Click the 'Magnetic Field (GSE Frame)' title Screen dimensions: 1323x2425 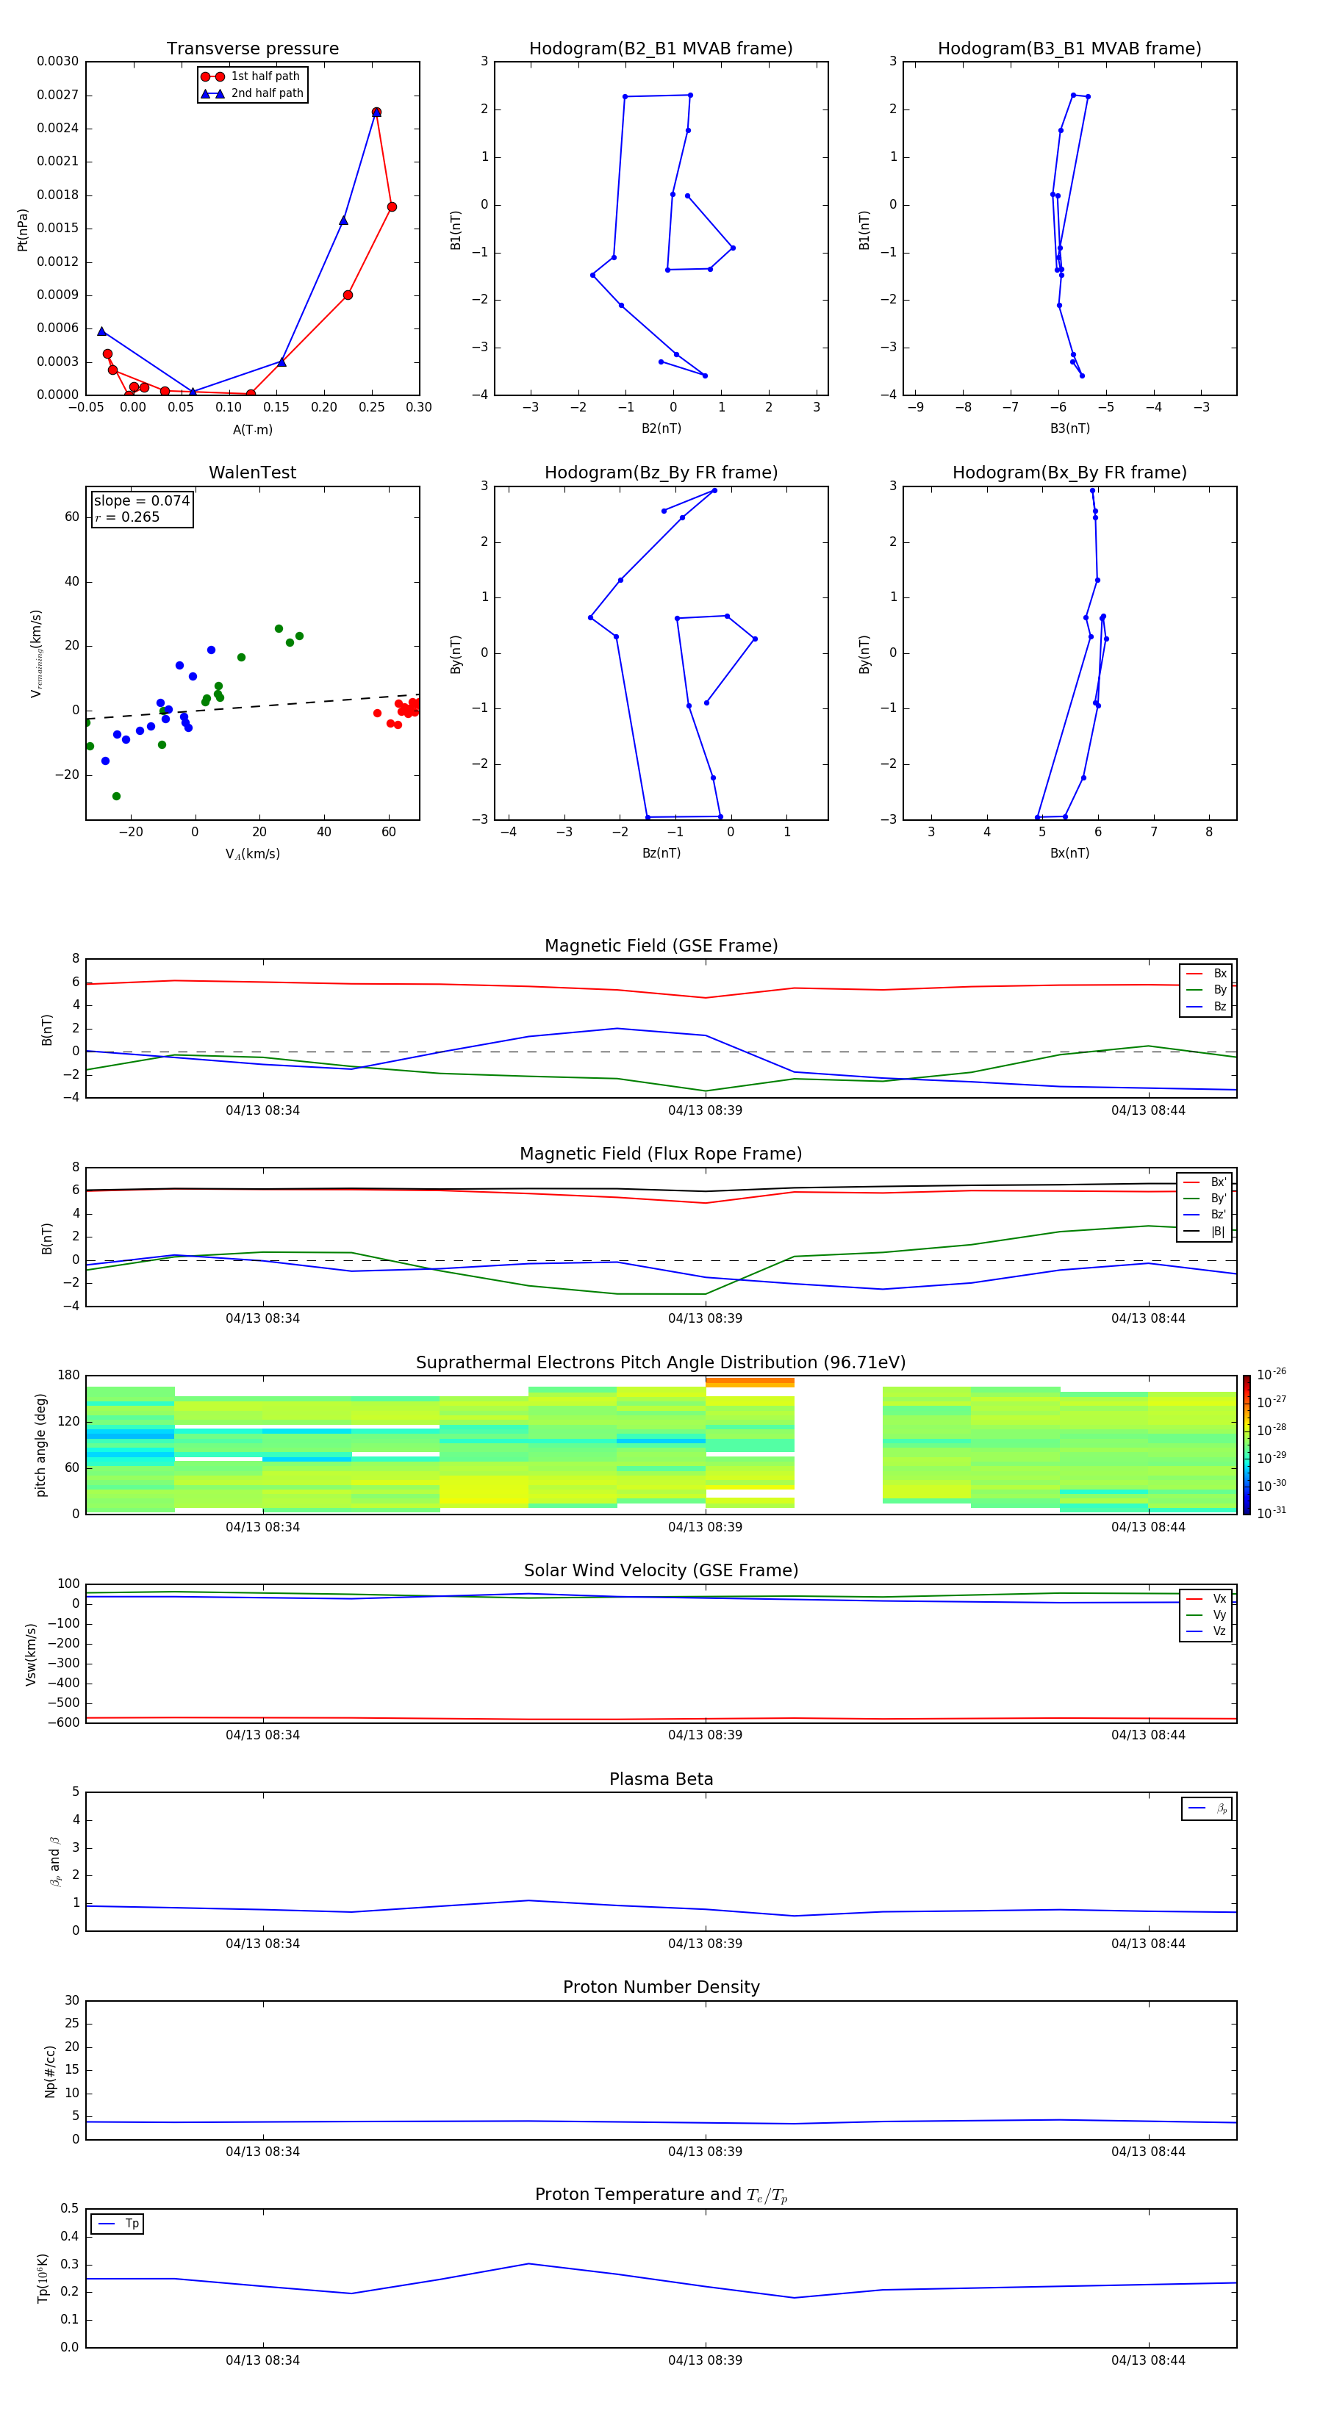tap(661, 946)
